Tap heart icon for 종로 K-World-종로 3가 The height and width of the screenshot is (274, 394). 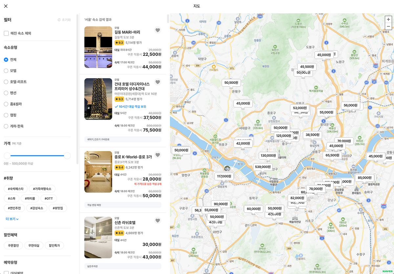pyautogui.click(x=158, y=155)
